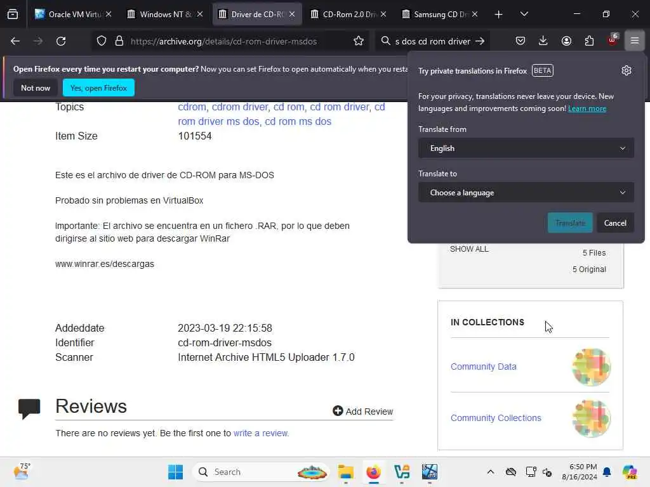List all open tabs dropdown
650x487 pixels.
(x=524, y=15)
